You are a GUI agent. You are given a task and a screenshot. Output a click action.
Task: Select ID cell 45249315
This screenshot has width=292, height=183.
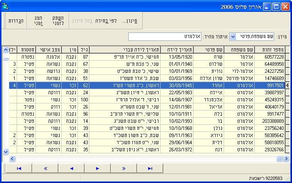coord(270,100)
